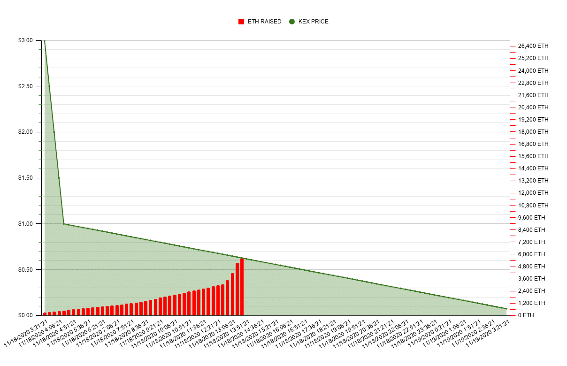567x366 pixels.
Task: Click the price data point at $1.00
Action: coord(64,224)
